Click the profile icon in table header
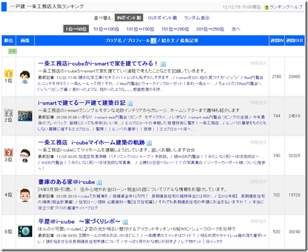308x252 pixels. coord(154,41)
